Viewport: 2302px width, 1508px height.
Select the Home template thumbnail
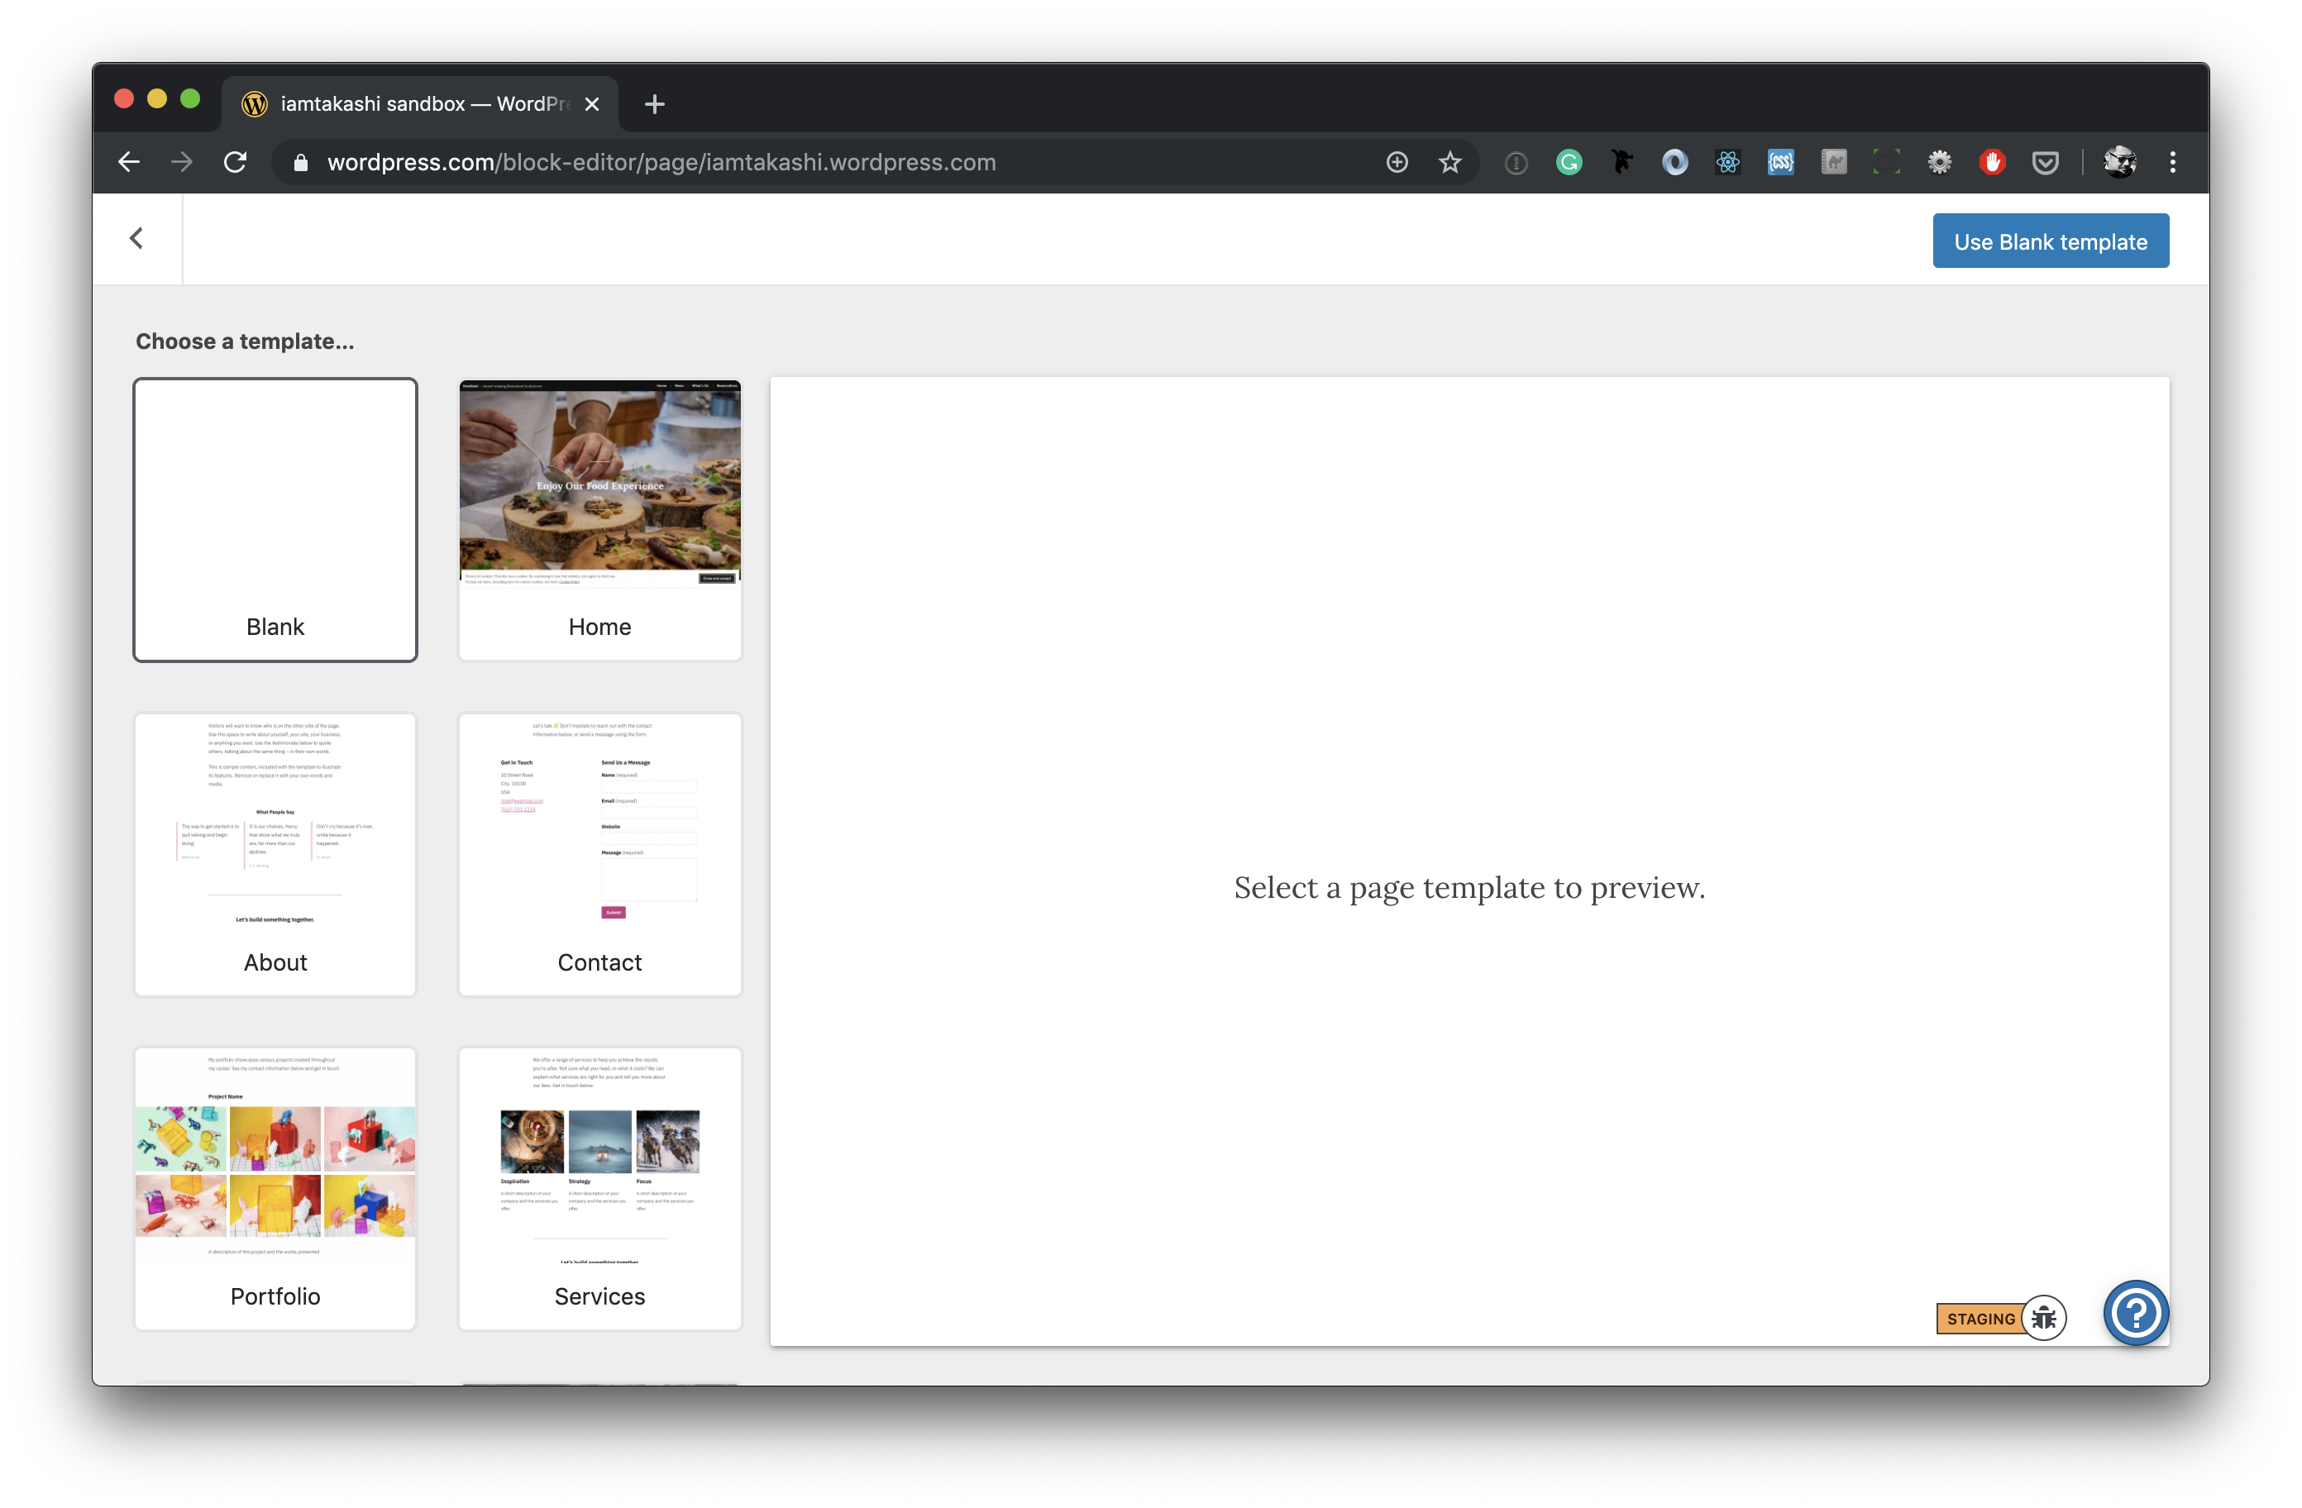599,519
